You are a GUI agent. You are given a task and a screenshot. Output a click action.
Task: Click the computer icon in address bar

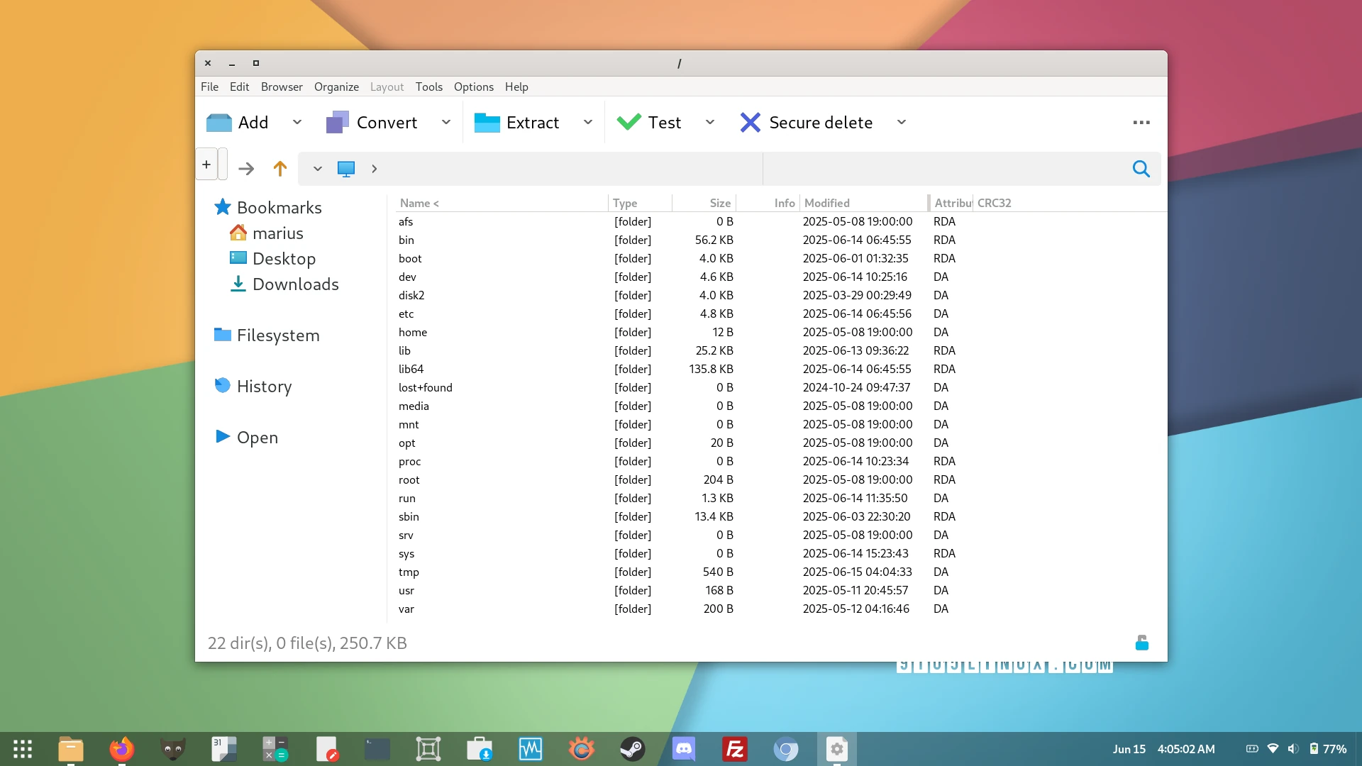click(x=345, y=169)
